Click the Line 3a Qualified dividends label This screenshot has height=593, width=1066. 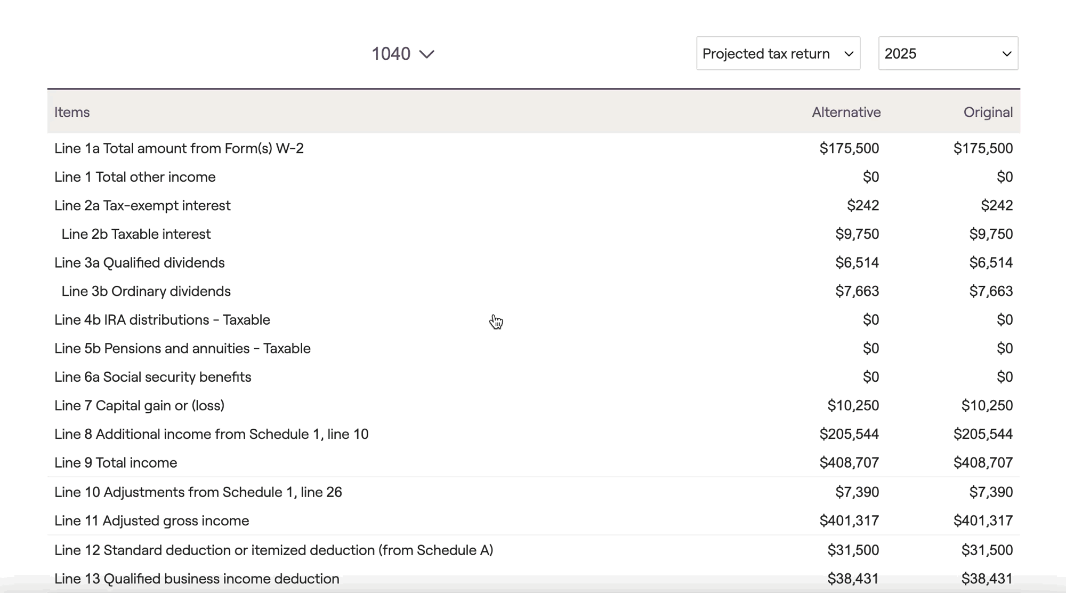pos(140,262)
